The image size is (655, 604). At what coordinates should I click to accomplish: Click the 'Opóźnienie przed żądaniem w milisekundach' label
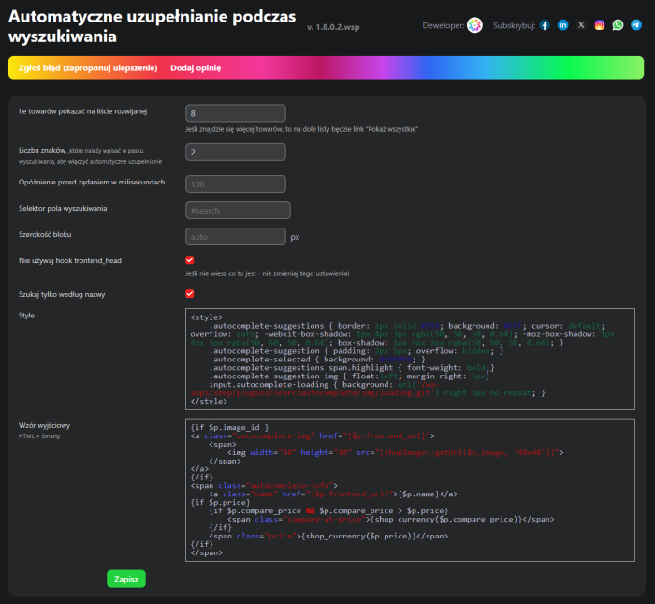coord(92,183)
